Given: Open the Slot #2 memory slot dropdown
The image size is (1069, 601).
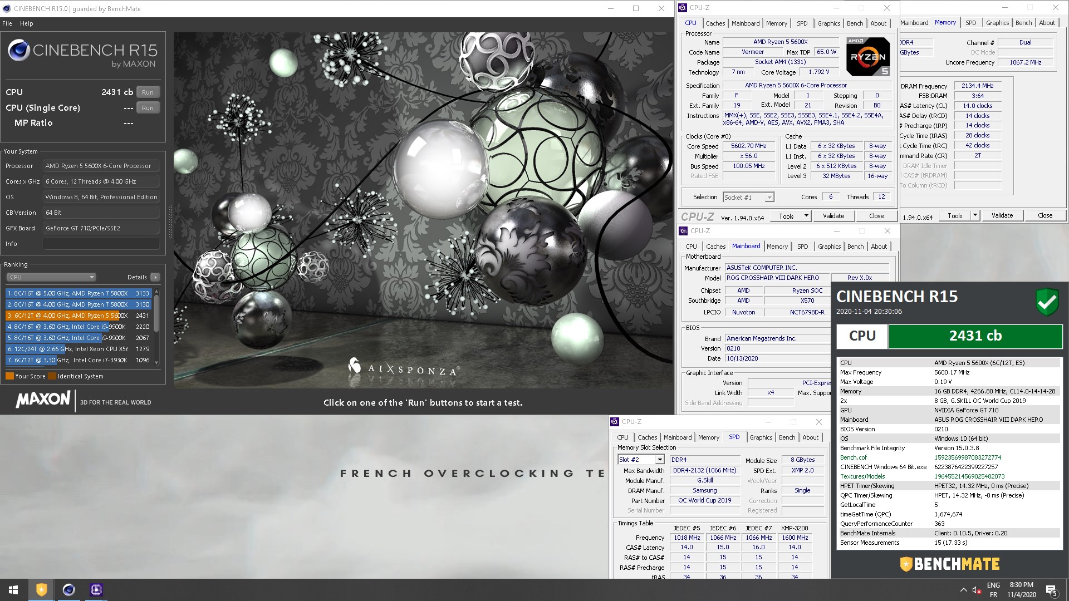Looking at the screenshot, I should pos(641,460).
